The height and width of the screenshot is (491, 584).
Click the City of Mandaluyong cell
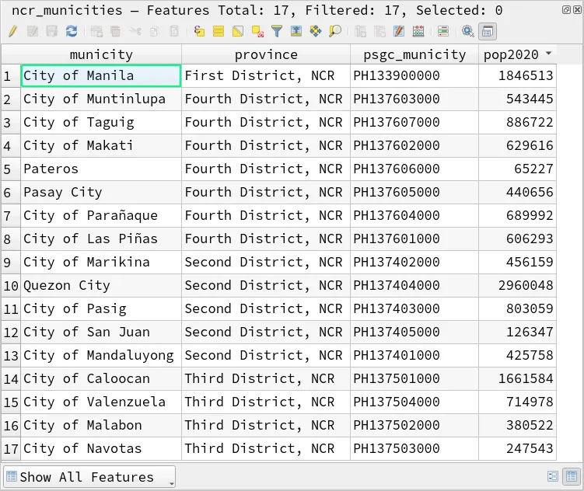click(x=101, y=355)
